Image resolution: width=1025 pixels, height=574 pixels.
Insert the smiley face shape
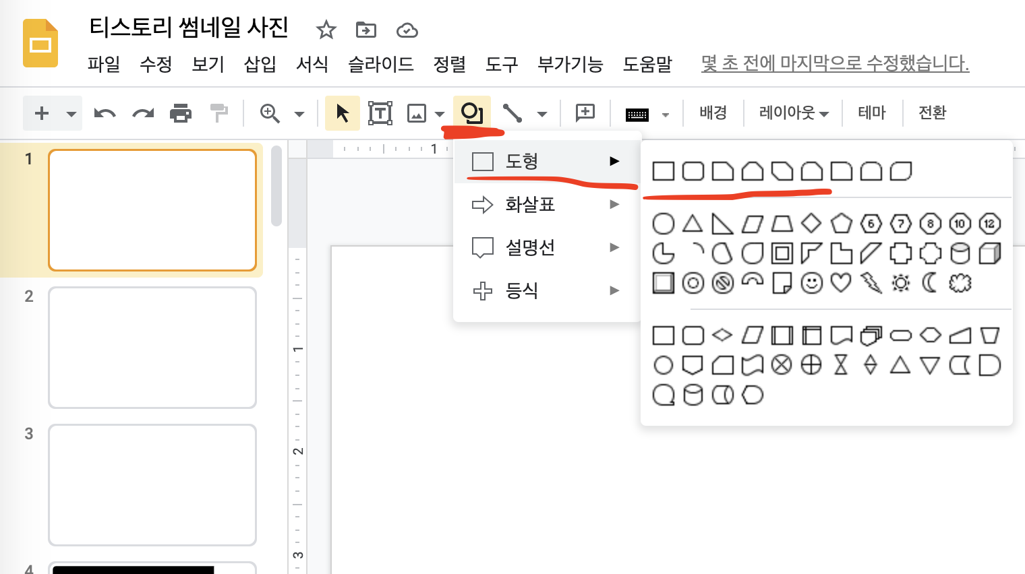(x=812, y=283)
